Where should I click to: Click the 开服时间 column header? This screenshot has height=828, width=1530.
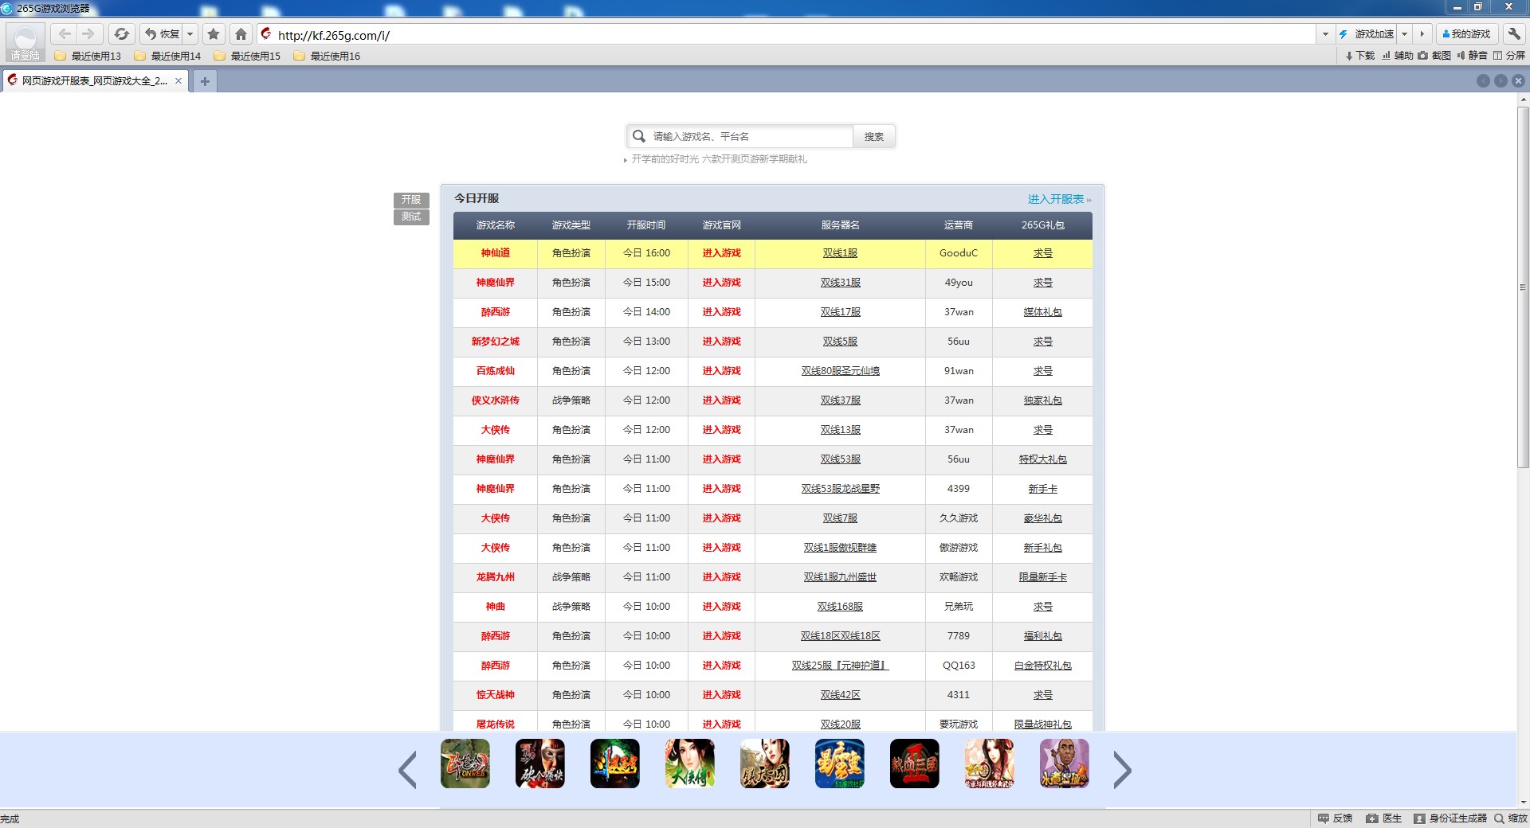(646, 225)
